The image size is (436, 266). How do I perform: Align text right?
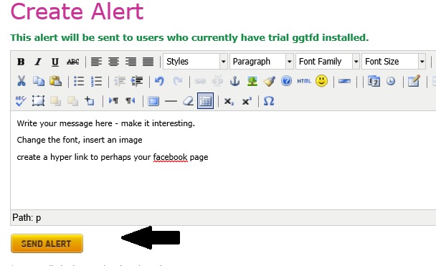tap(131, 62)
